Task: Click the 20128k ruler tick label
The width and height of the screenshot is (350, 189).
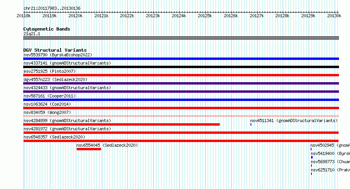Action: coord(282,16)
